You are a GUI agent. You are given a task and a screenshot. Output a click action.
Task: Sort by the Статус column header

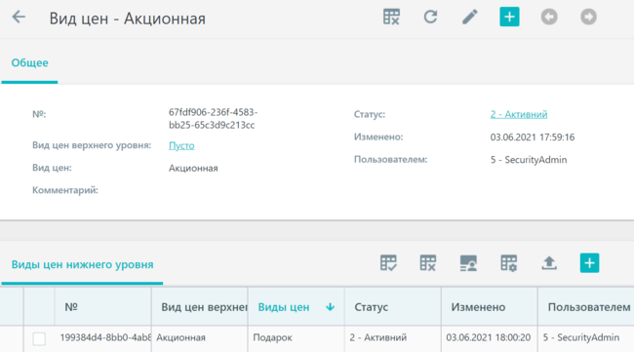[372, 307]
